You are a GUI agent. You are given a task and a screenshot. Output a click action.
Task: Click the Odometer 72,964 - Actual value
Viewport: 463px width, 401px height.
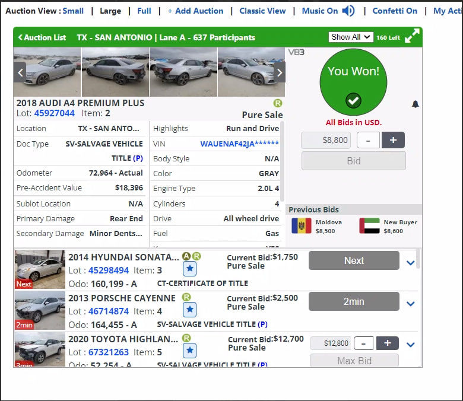[x=116, y=173]
